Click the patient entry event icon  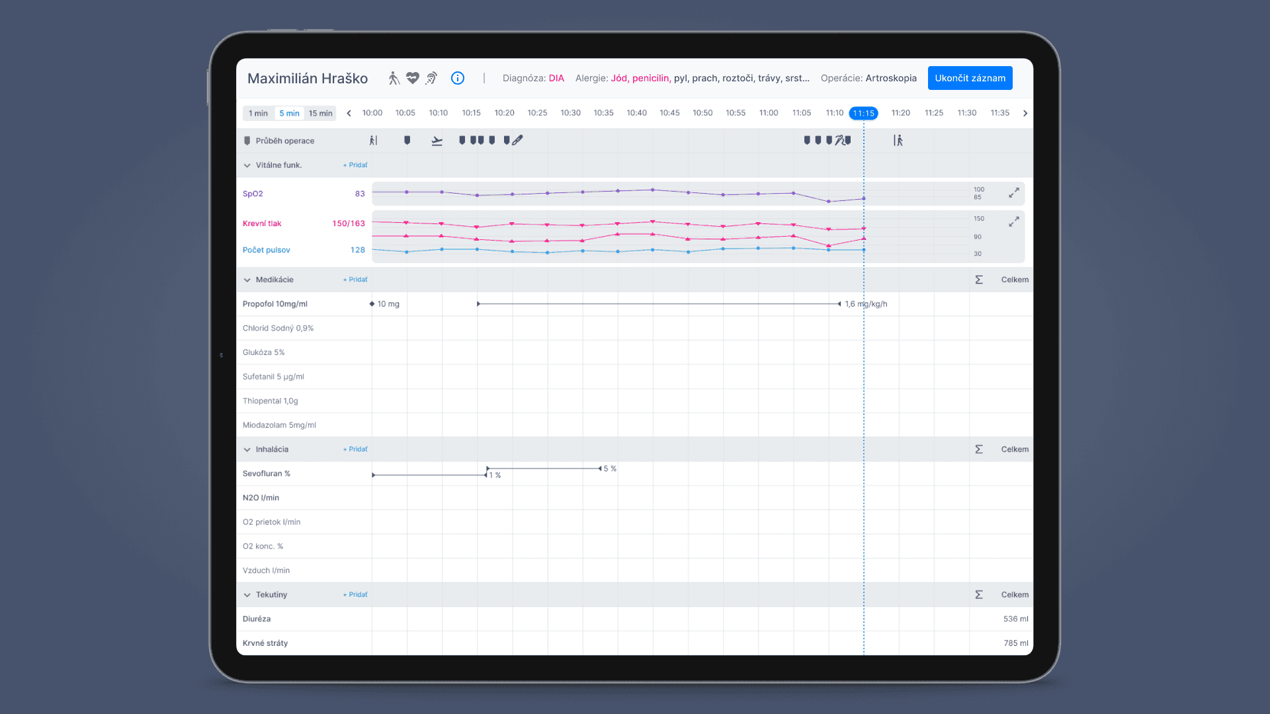click(x=373, y=140)
